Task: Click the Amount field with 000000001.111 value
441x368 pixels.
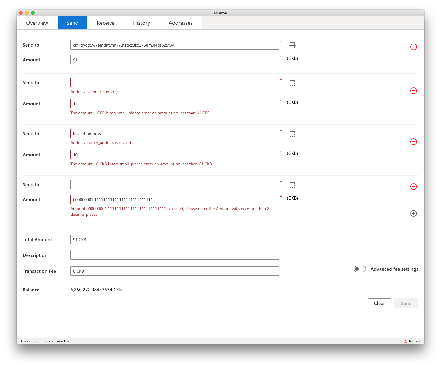Action: point(175,199)
